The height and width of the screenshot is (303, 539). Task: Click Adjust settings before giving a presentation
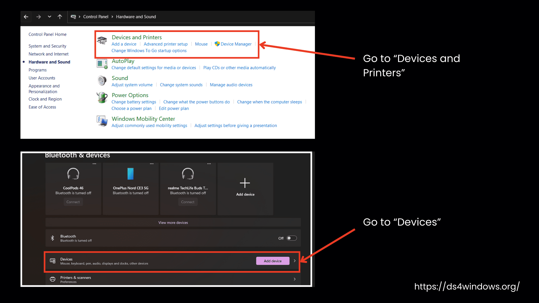(236, 126)
